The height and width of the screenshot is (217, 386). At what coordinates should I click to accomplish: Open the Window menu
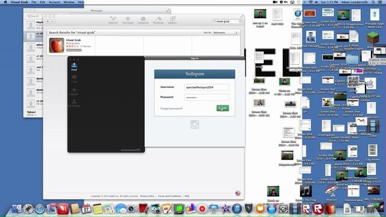pos(69,2)
